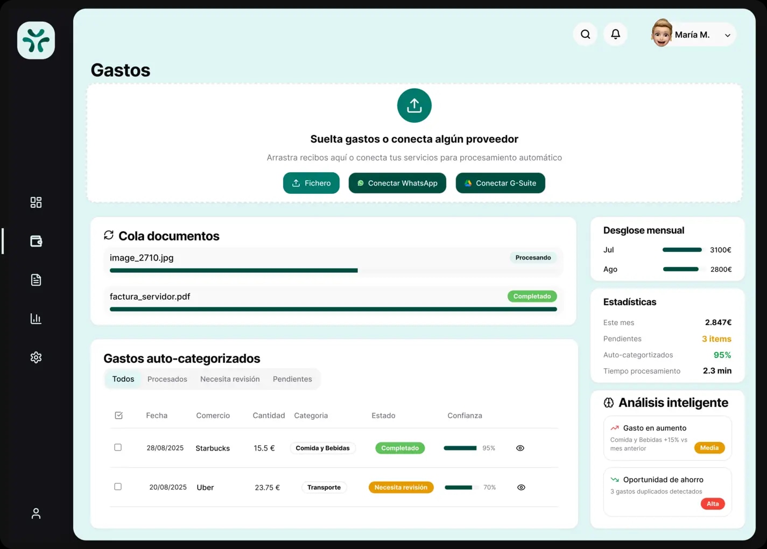This screenshot has width=767, height=549.
Task: Open the documents section from sidebar
Action: [36, 279]
